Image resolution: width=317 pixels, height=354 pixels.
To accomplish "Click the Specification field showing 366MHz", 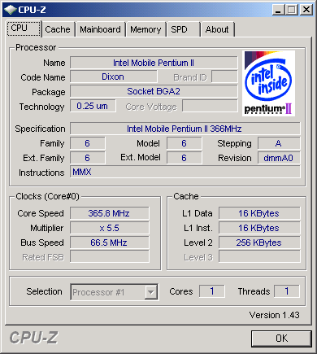I will click(185, 129).
